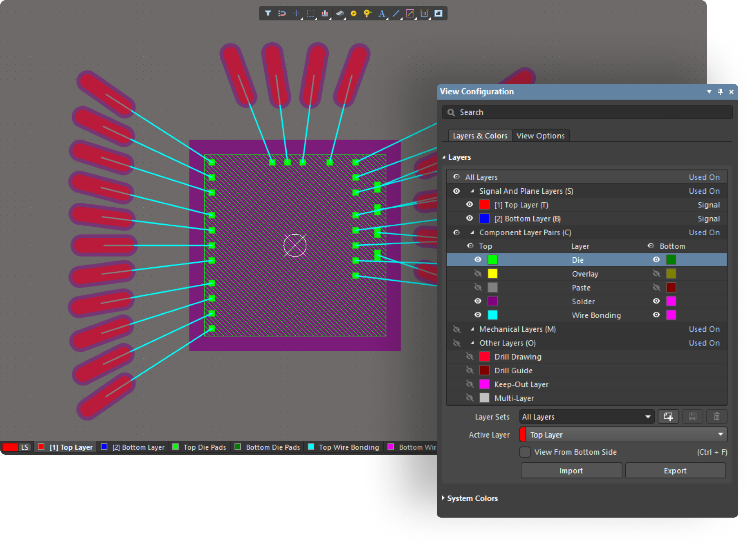Screen dimensions: 754x549
Task: Click the align objects toolbar icon
Action: (x=325, y=13)
